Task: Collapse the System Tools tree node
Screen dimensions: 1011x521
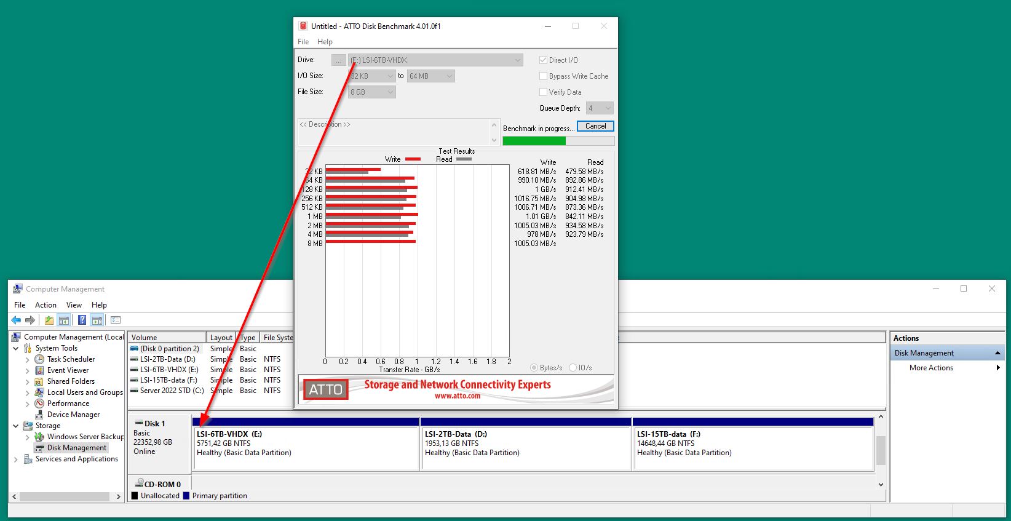Action: pos(16,348)
